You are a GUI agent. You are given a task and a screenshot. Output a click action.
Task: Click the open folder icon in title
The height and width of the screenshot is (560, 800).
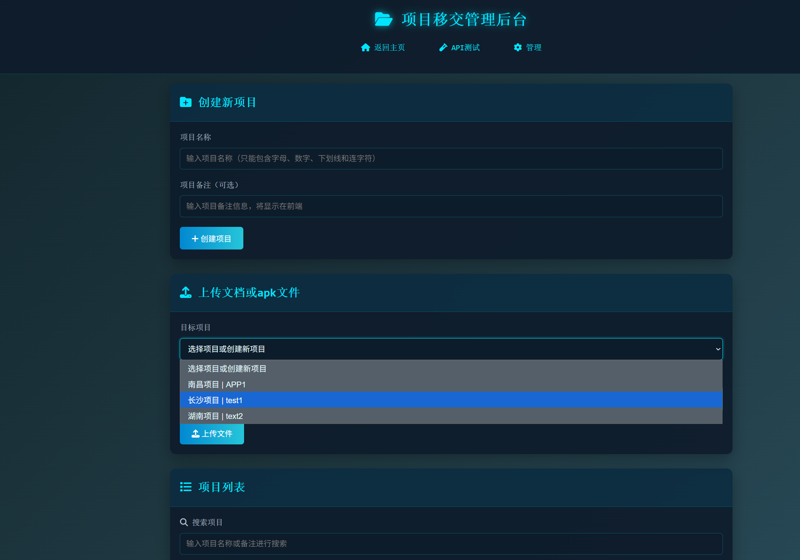point(383,19)
